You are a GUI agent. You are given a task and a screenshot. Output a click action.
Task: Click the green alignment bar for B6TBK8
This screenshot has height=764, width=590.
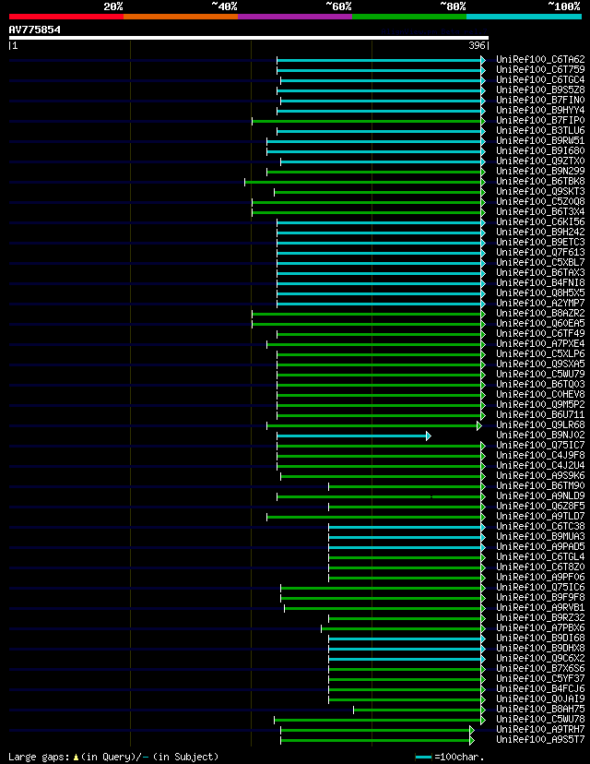point(365,182)
